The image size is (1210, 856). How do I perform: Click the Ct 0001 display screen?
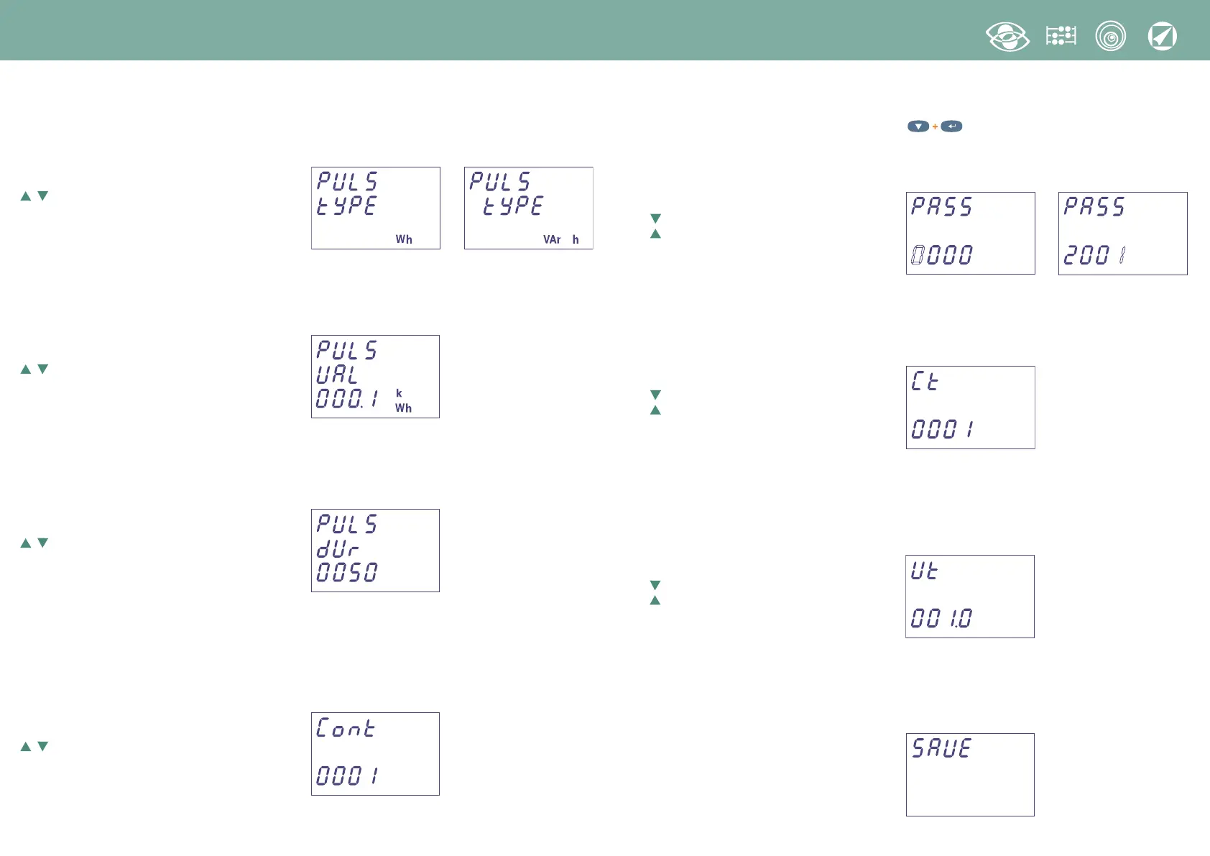970,408
